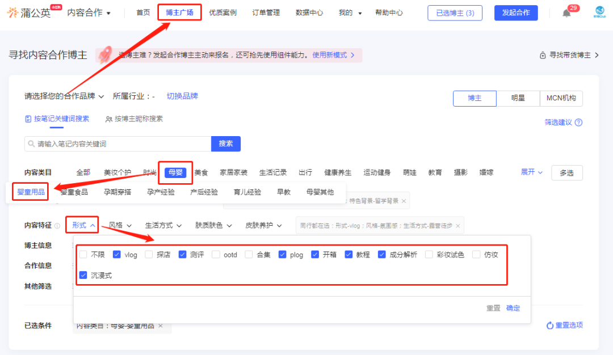Open the 风格 filter dropdown
The image size is (613, 355).
[x=120, y=225]
